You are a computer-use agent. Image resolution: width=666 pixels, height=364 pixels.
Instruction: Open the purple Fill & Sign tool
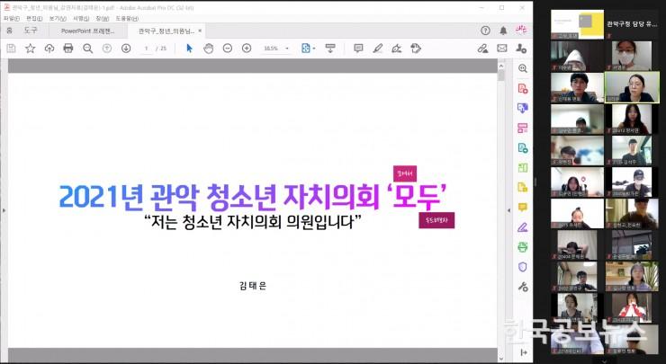point(522,227)
